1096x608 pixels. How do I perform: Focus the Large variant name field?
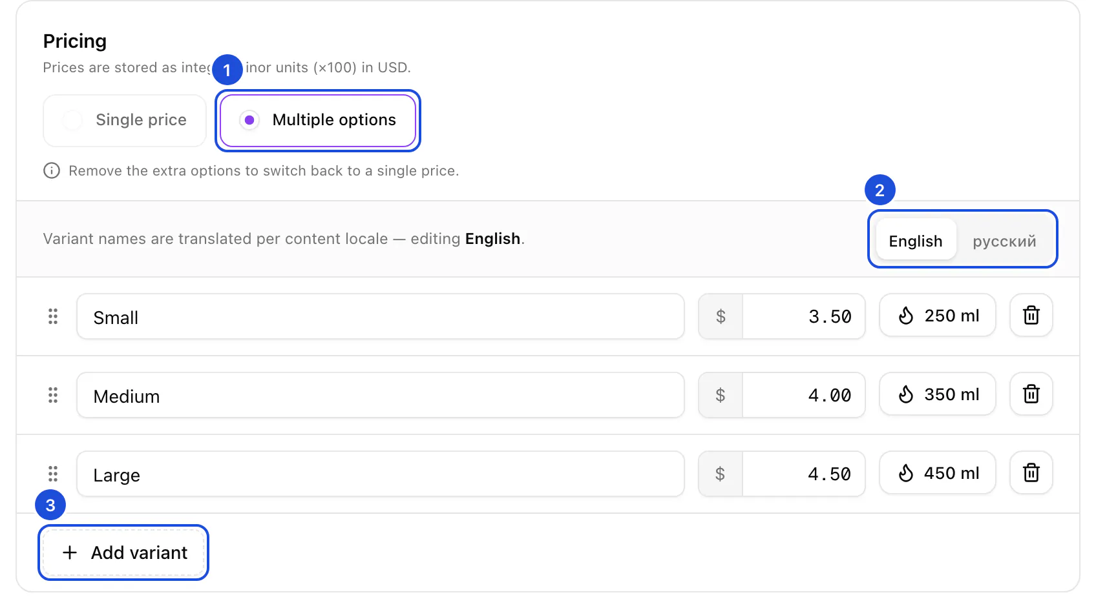(381, 474)
